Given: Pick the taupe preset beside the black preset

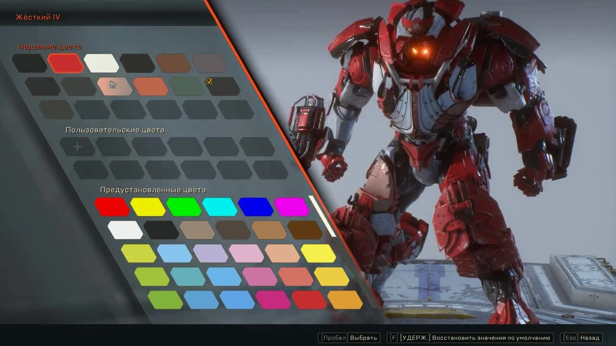Looking at the screenshot, I should click(x=197, y=230).
